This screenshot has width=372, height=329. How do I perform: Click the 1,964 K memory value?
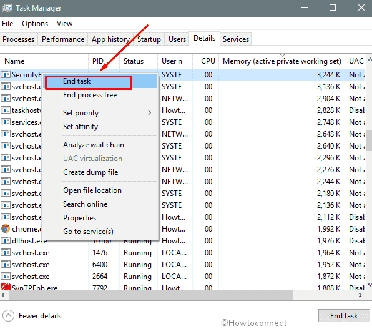pos(328,253)
